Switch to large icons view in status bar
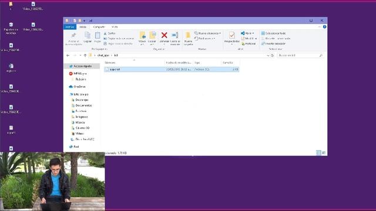376x211 pixels. coord(324,152)
